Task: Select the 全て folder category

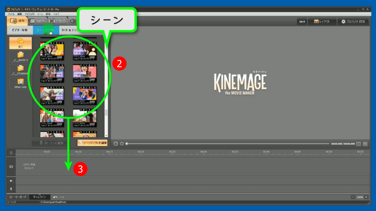Action: [x=20, y=43]
